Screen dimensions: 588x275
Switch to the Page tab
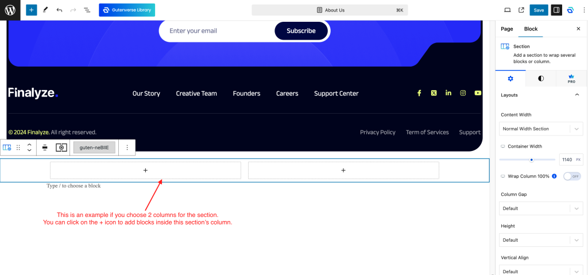[x=507, y=29]
